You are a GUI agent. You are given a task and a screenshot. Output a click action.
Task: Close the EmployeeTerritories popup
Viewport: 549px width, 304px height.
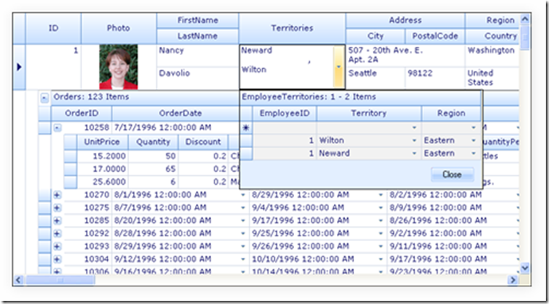[x=452, y=174]
